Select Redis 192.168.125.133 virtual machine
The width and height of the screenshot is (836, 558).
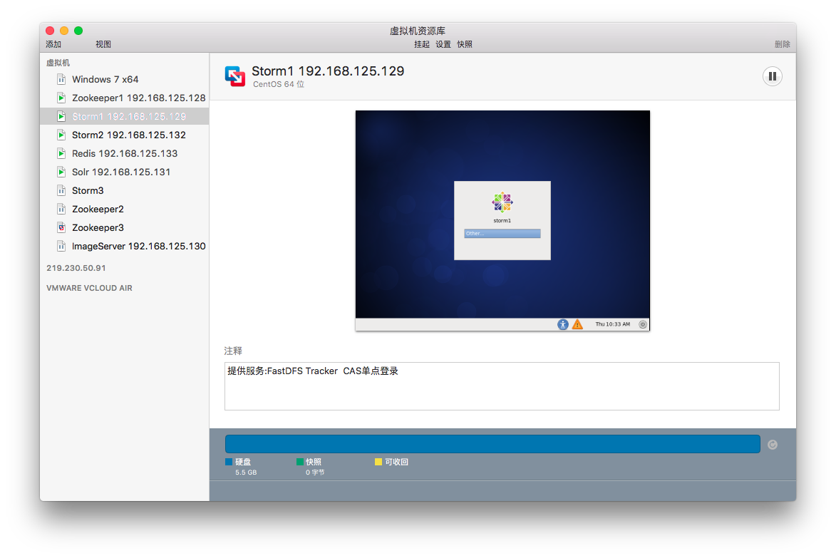(124, 153)
